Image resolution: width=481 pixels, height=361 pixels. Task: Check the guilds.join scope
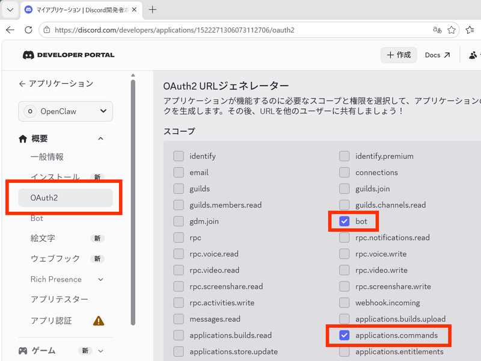click(x=344, y=188)
